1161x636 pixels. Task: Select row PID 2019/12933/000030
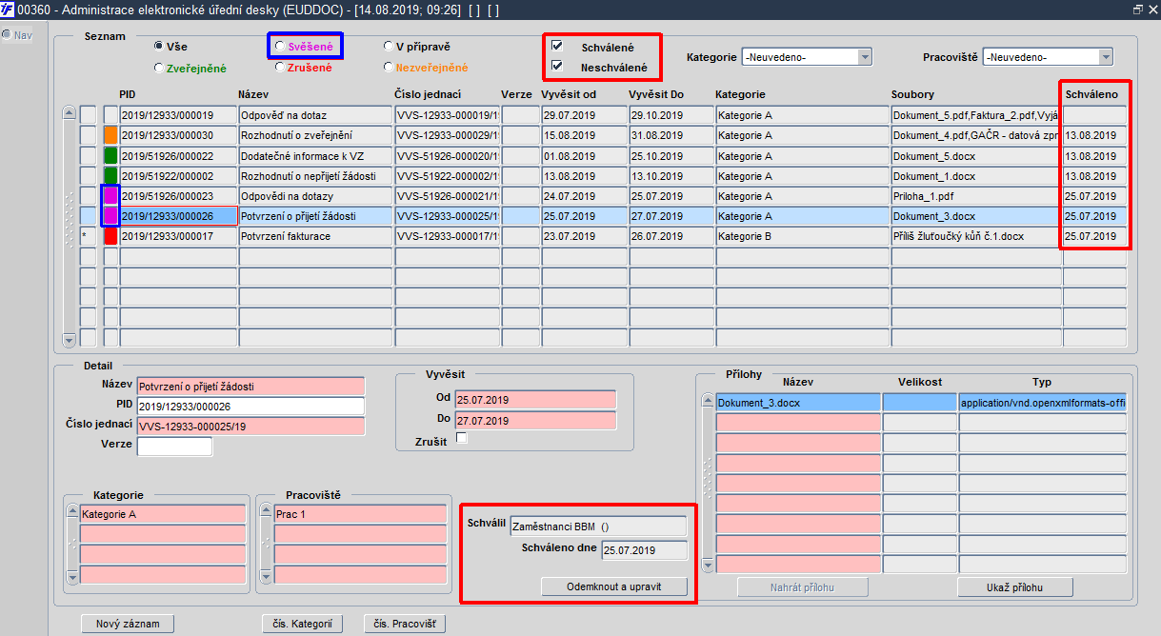(x=178, y=135)
